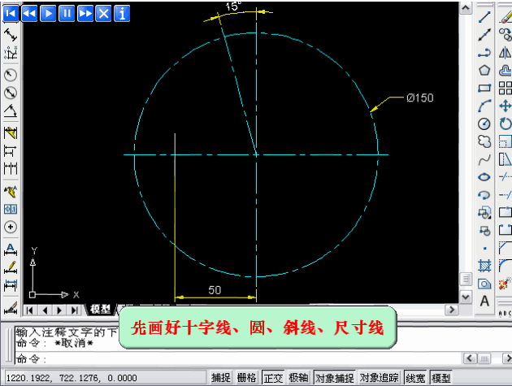
Task: Select the Ellipse Arc tool
Action: tap(484, 195)
